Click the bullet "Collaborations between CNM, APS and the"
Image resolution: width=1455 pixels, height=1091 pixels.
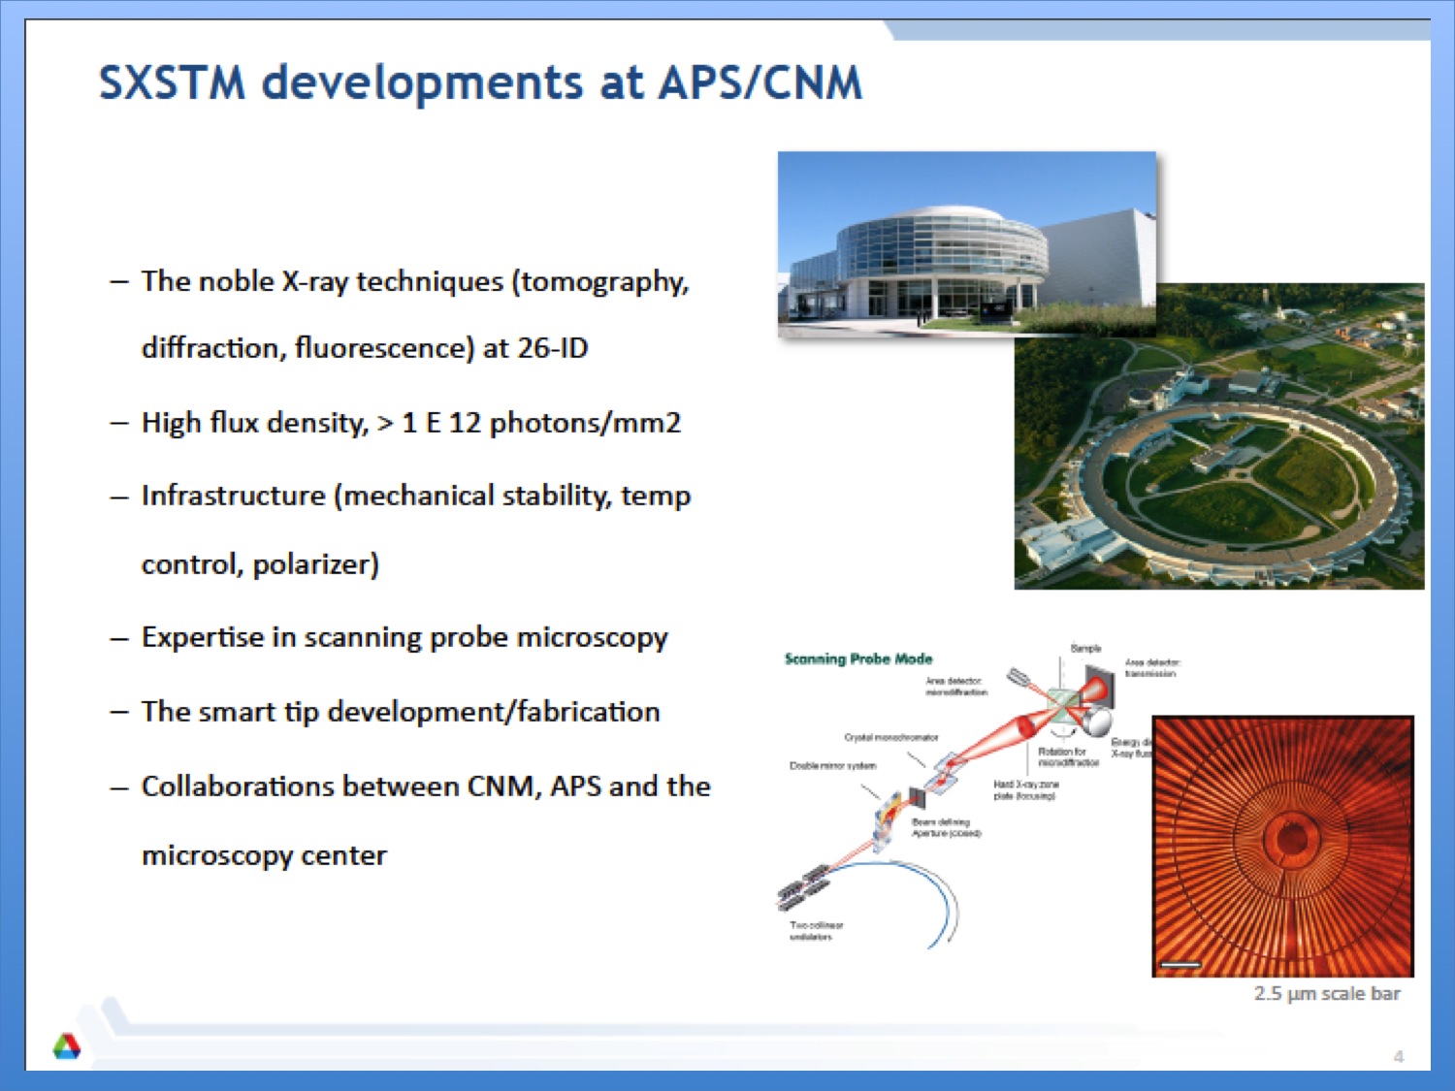click(426, 786)
